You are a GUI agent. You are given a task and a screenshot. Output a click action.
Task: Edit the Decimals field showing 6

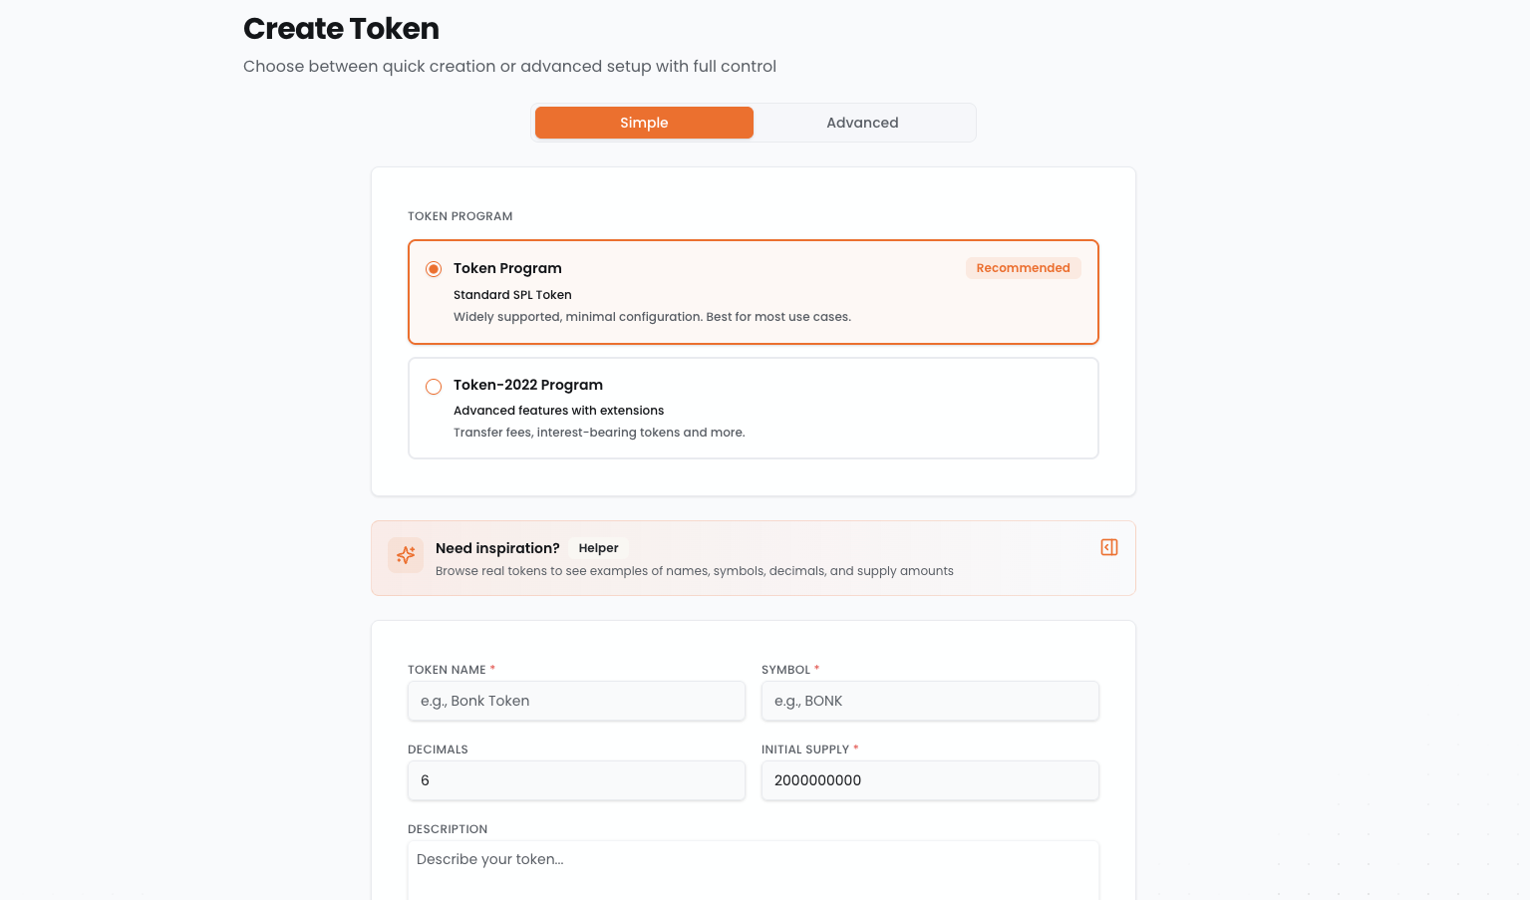[x=576, y=780]
